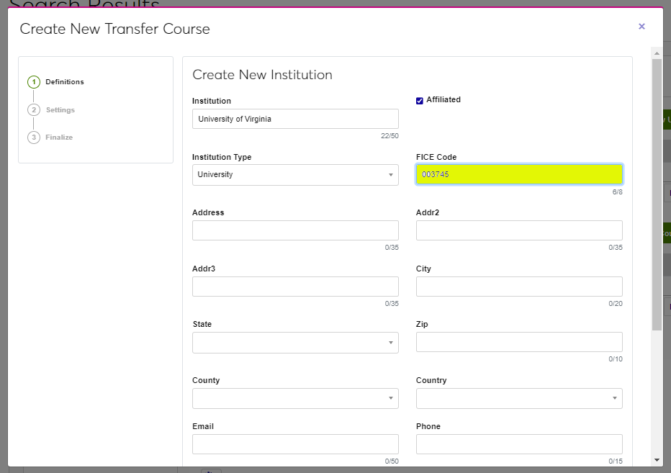
Task: Focus the City input field
Action: coord(519,287)
